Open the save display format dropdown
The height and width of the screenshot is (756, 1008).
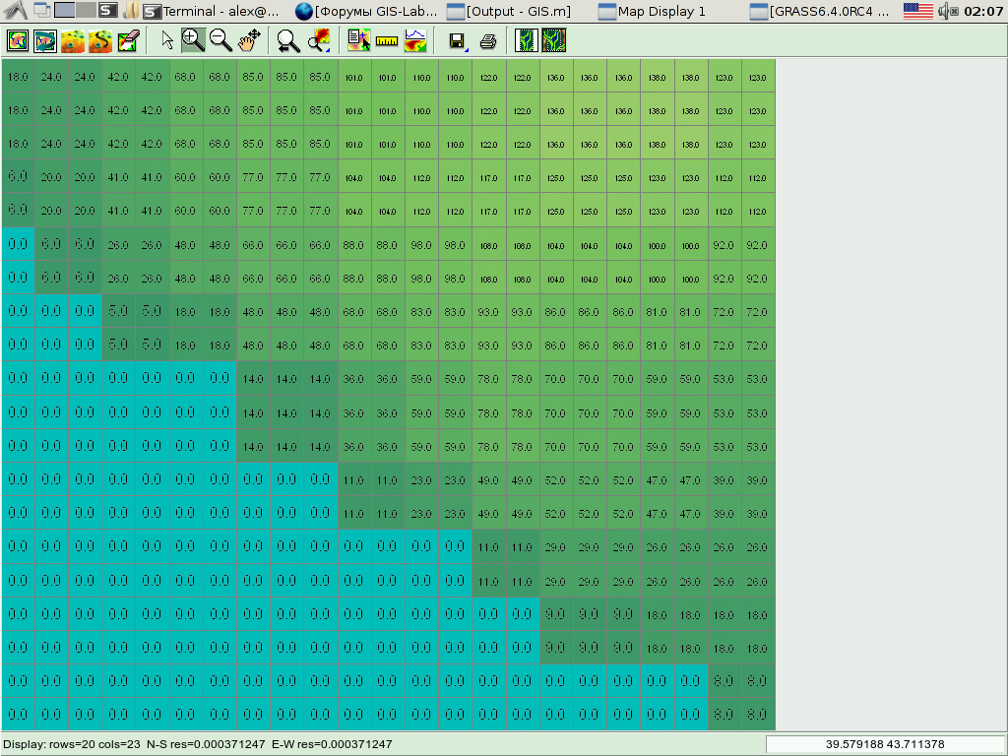point(467,48)
